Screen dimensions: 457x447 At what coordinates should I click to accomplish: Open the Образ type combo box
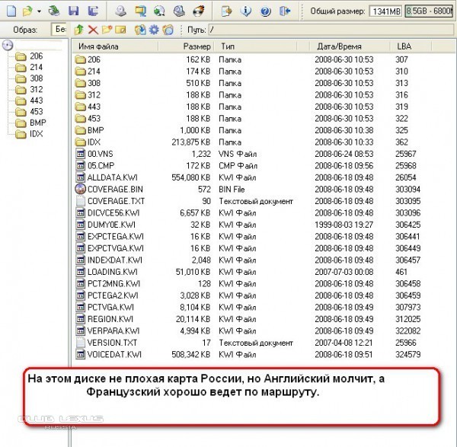coord(59,29)
